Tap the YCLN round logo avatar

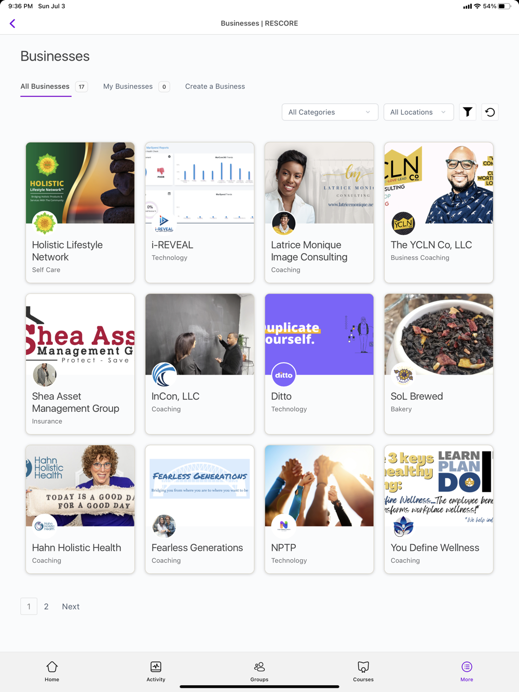pos(403,224)
